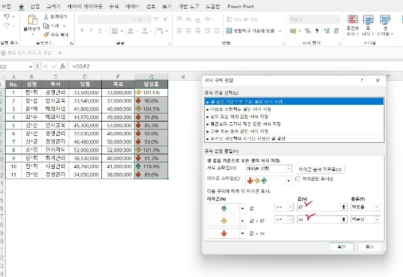This screenshot has height=277, width=403.
Task: Expand Merge and Center (병합하고 가운데 맞춤) dropdown arrow
Action: coord(280,31)
